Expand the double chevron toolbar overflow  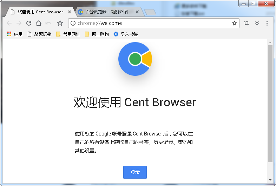257,23
